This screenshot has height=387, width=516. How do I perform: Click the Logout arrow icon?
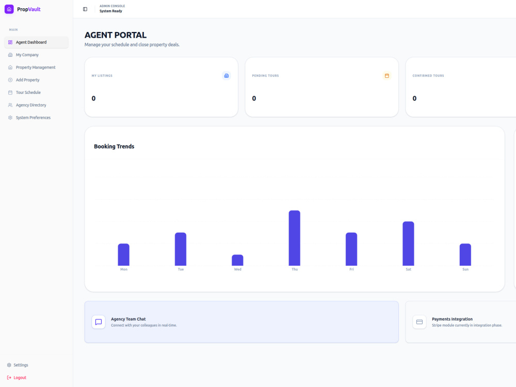(9, 378)
